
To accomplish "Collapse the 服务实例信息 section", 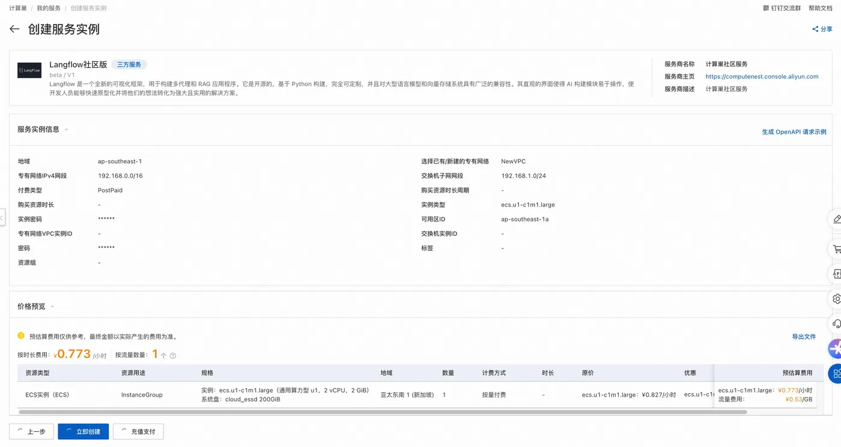I will click(66, 129).
